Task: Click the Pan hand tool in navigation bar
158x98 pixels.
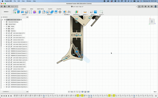Action: [74, 92]
